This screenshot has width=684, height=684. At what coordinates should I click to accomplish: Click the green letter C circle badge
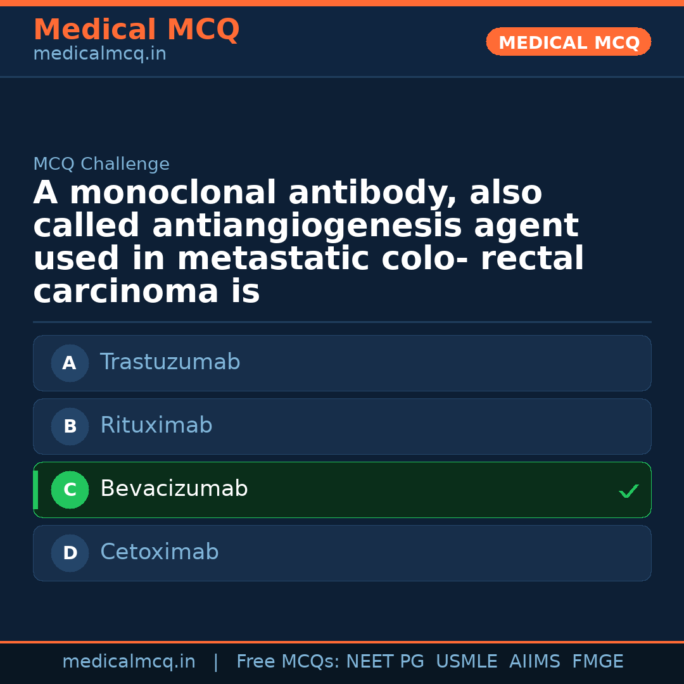[70, 490]
